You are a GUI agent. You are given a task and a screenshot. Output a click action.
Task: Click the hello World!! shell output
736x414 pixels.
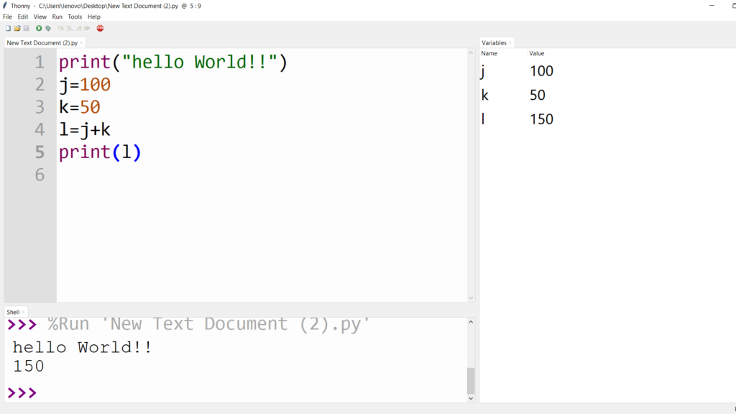coord(83,348)
